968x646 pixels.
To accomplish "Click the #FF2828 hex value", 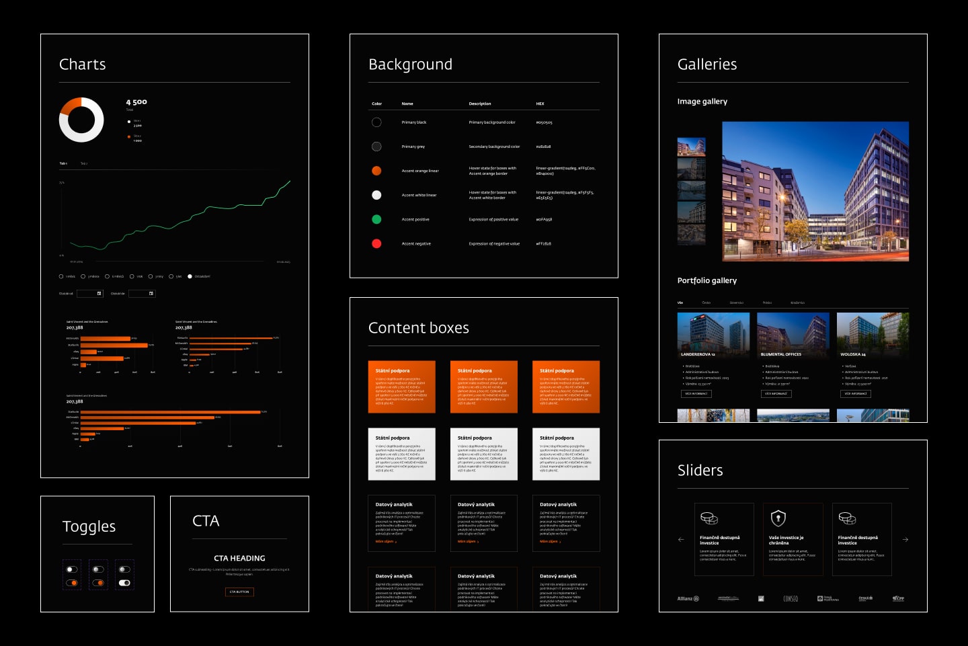I will (543, 243).
